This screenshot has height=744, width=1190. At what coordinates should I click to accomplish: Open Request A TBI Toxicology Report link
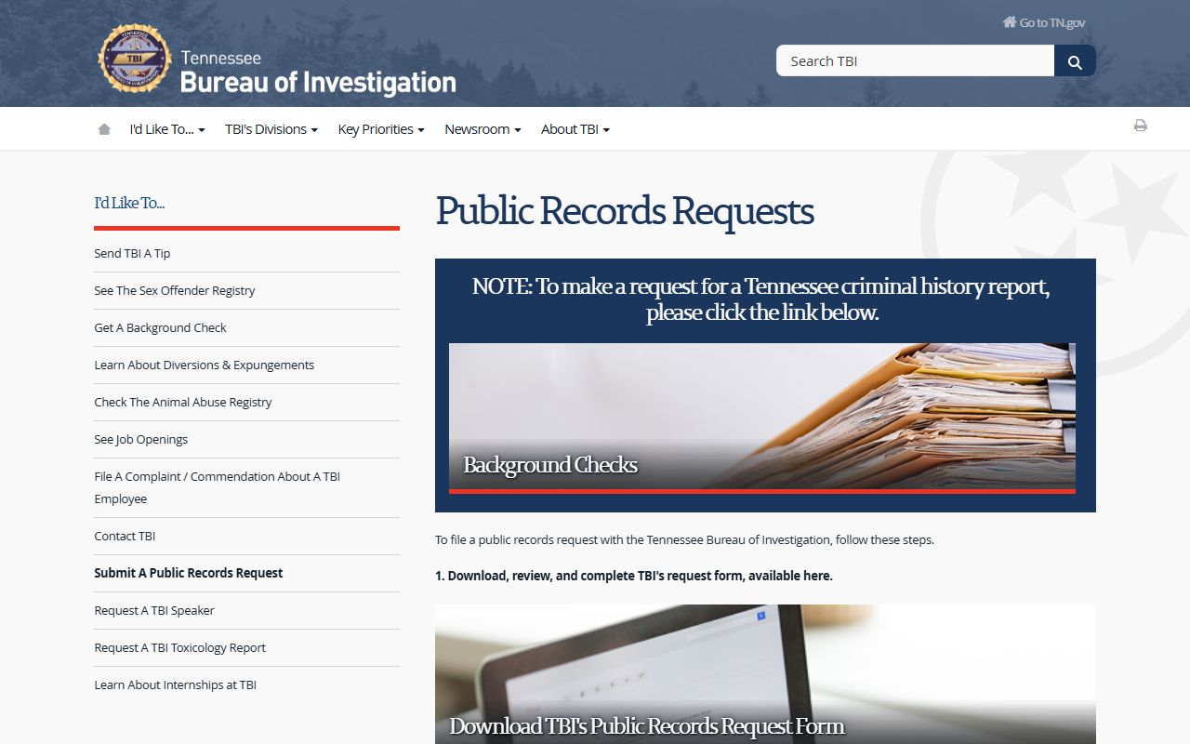point(180,647)
